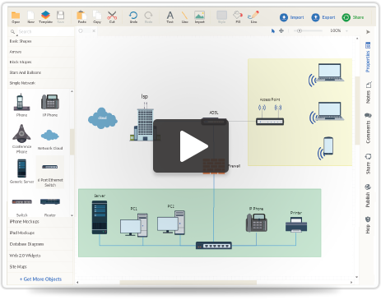Click the Cut scissors icon

tap(112, 16)
